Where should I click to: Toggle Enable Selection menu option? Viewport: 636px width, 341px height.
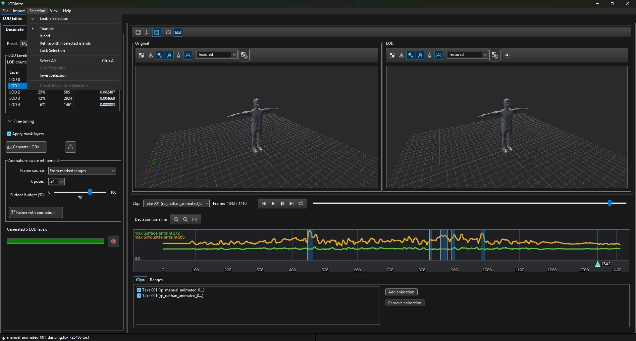[75, 19]
